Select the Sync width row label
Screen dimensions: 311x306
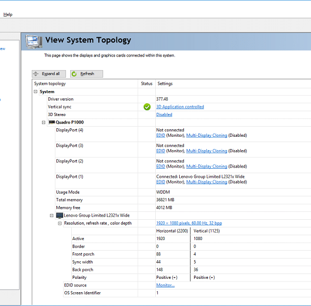click(82, 262)
